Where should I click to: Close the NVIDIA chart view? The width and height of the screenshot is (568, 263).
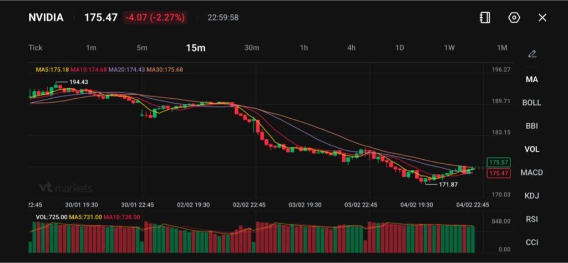[542, 18]
